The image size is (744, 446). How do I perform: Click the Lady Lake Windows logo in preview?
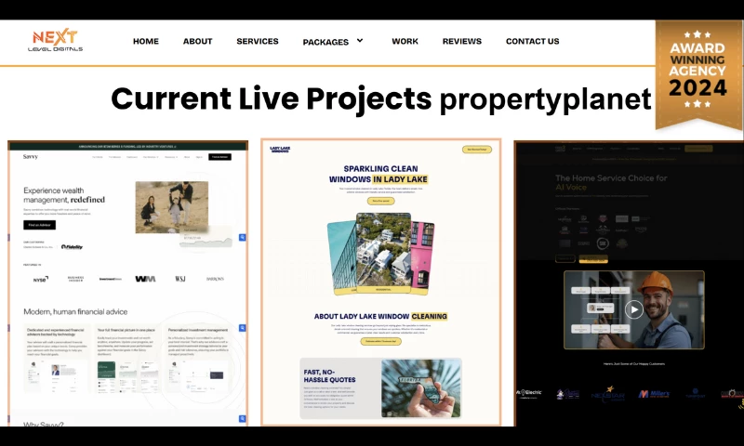280,149
